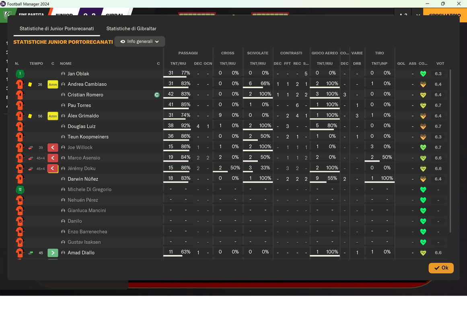
Task: Confirm with the Ok button
Action: [441, 268]
